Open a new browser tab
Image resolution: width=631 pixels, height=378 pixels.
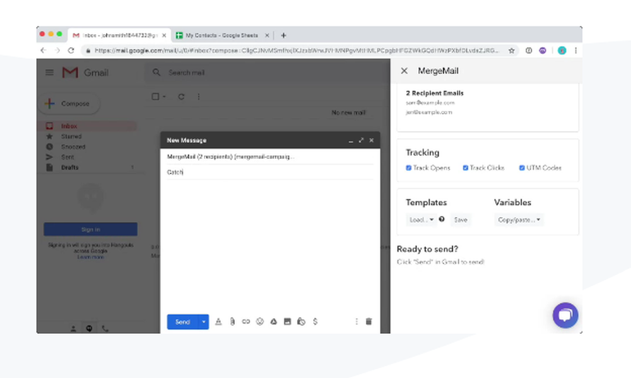pos(283,35)
